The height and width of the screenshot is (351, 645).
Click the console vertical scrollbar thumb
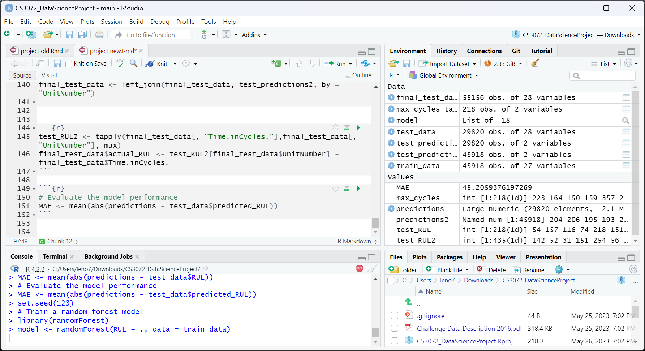375,332
